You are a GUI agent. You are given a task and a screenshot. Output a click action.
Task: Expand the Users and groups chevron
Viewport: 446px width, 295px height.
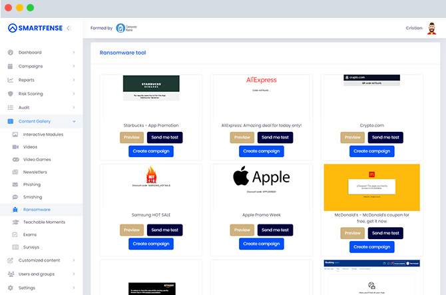click(74, 274)
